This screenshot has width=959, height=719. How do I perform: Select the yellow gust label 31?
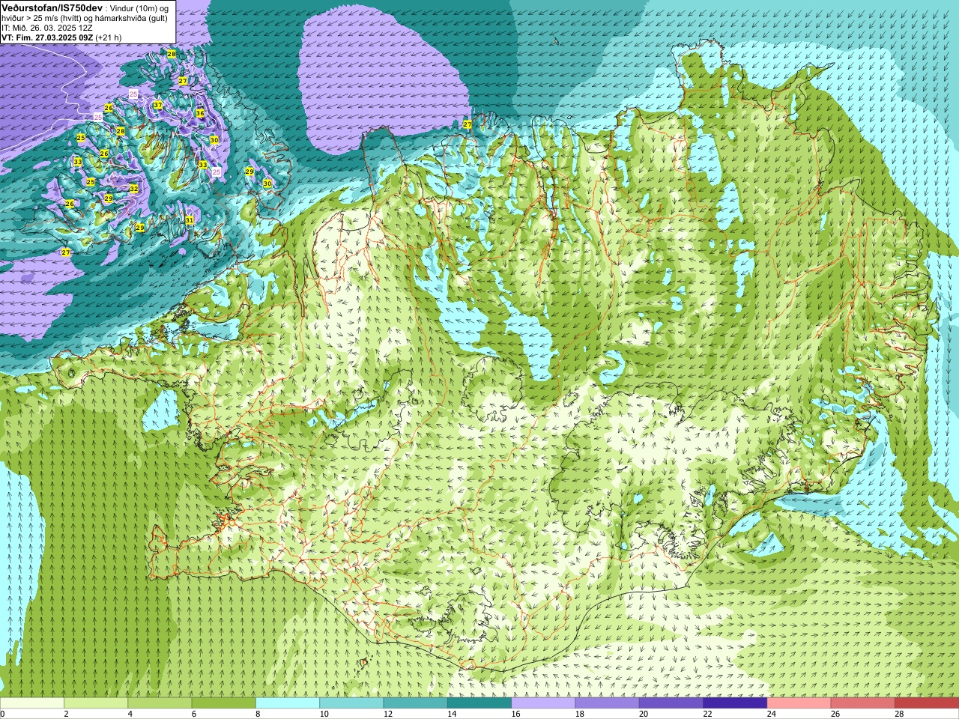190,219
